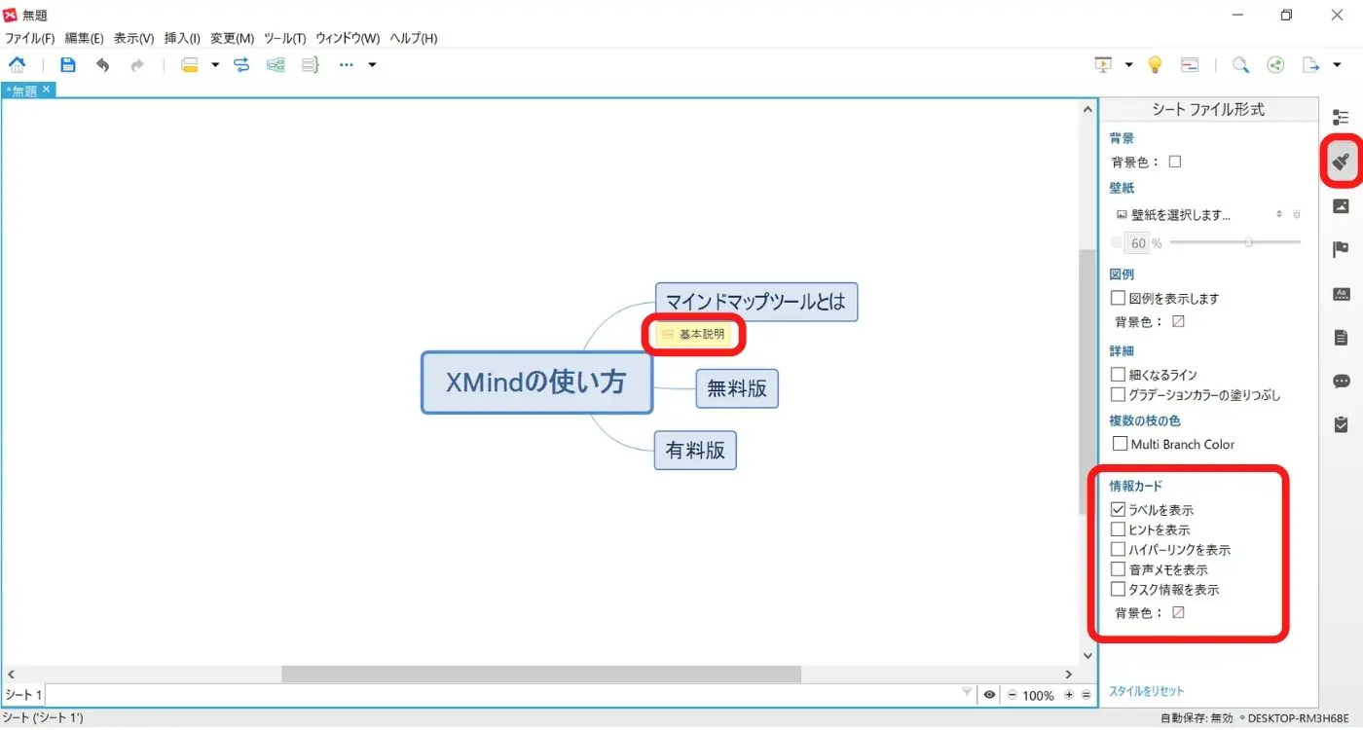The image size is (1363, 730).
Task: Enable 'グラデーションカラーの塗りつぶし' checkbox
Action: click(x=1118, y=394)
